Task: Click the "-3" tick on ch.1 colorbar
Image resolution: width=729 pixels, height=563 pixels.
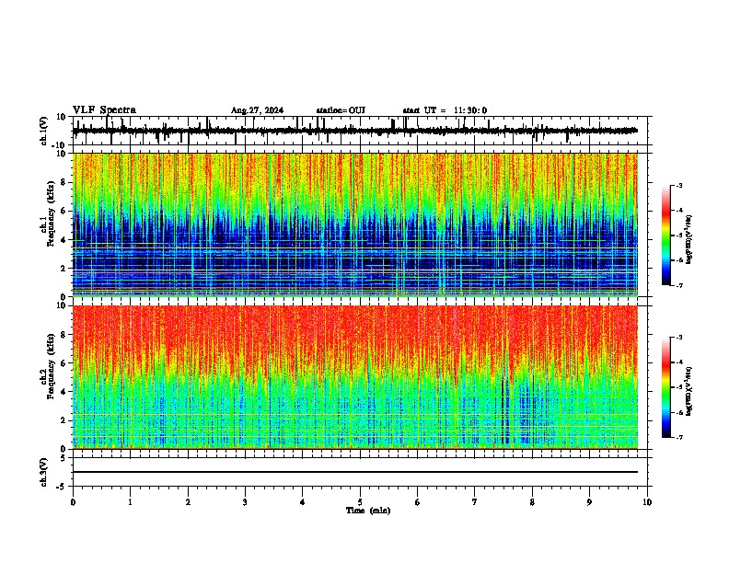Action: pyautogui.click(x=678, y=185)
